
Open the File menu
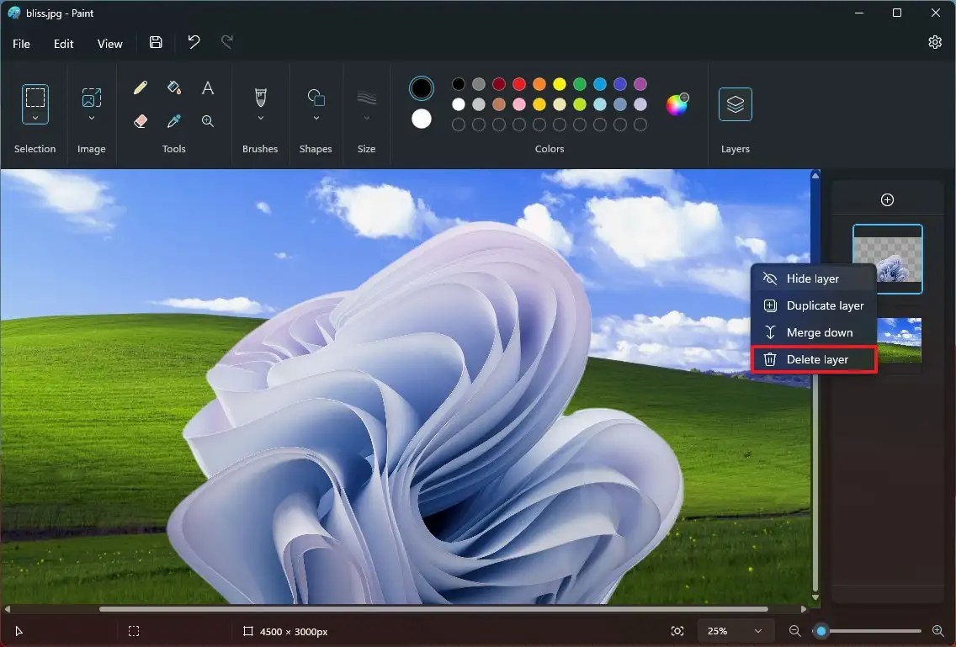click(21, 43)
